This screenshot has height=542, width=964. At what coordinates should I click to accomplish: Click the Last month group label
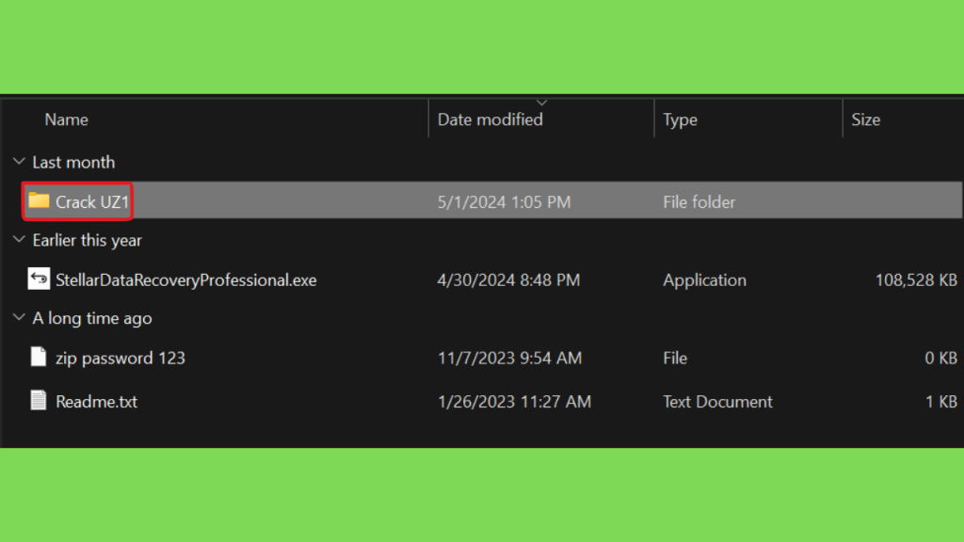click(73, 162)
